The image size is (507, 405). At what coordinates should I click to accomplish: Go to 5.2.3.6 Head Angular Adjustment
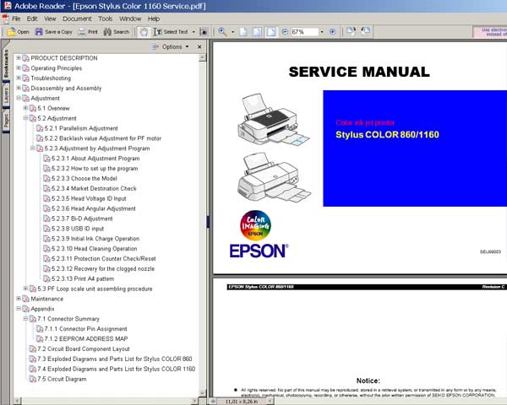(94, 208)
